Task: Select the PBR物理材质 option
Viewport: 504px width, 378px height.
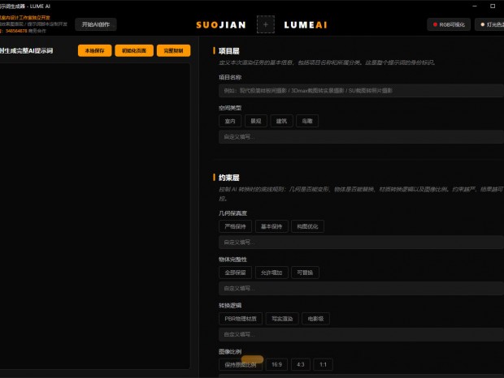Action: [241, 319]
